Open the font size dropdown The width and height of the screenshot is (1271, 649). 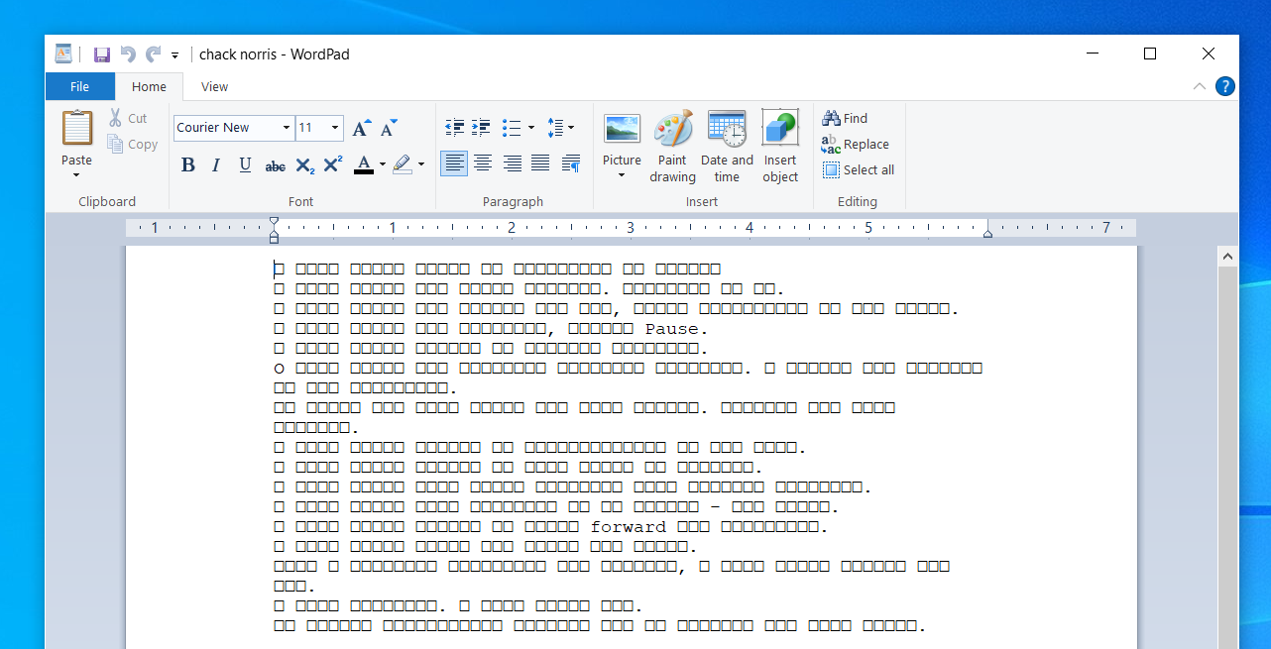[x=336, y=128]
